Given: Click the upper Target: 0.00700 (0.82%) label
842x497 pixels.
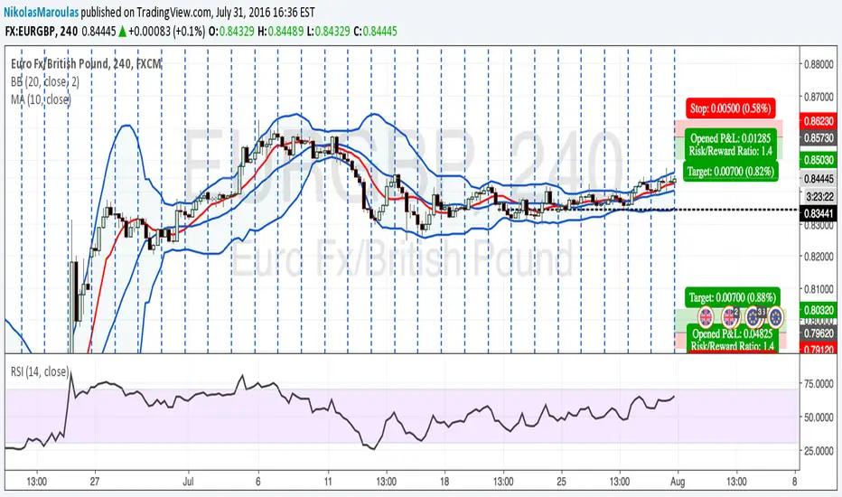Looking at the screenshot, I should [x=730, y=172].
